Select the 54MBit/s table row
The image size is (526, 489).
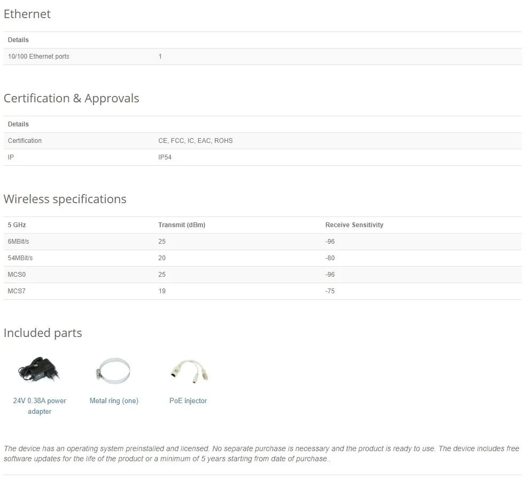click(262, 258)
